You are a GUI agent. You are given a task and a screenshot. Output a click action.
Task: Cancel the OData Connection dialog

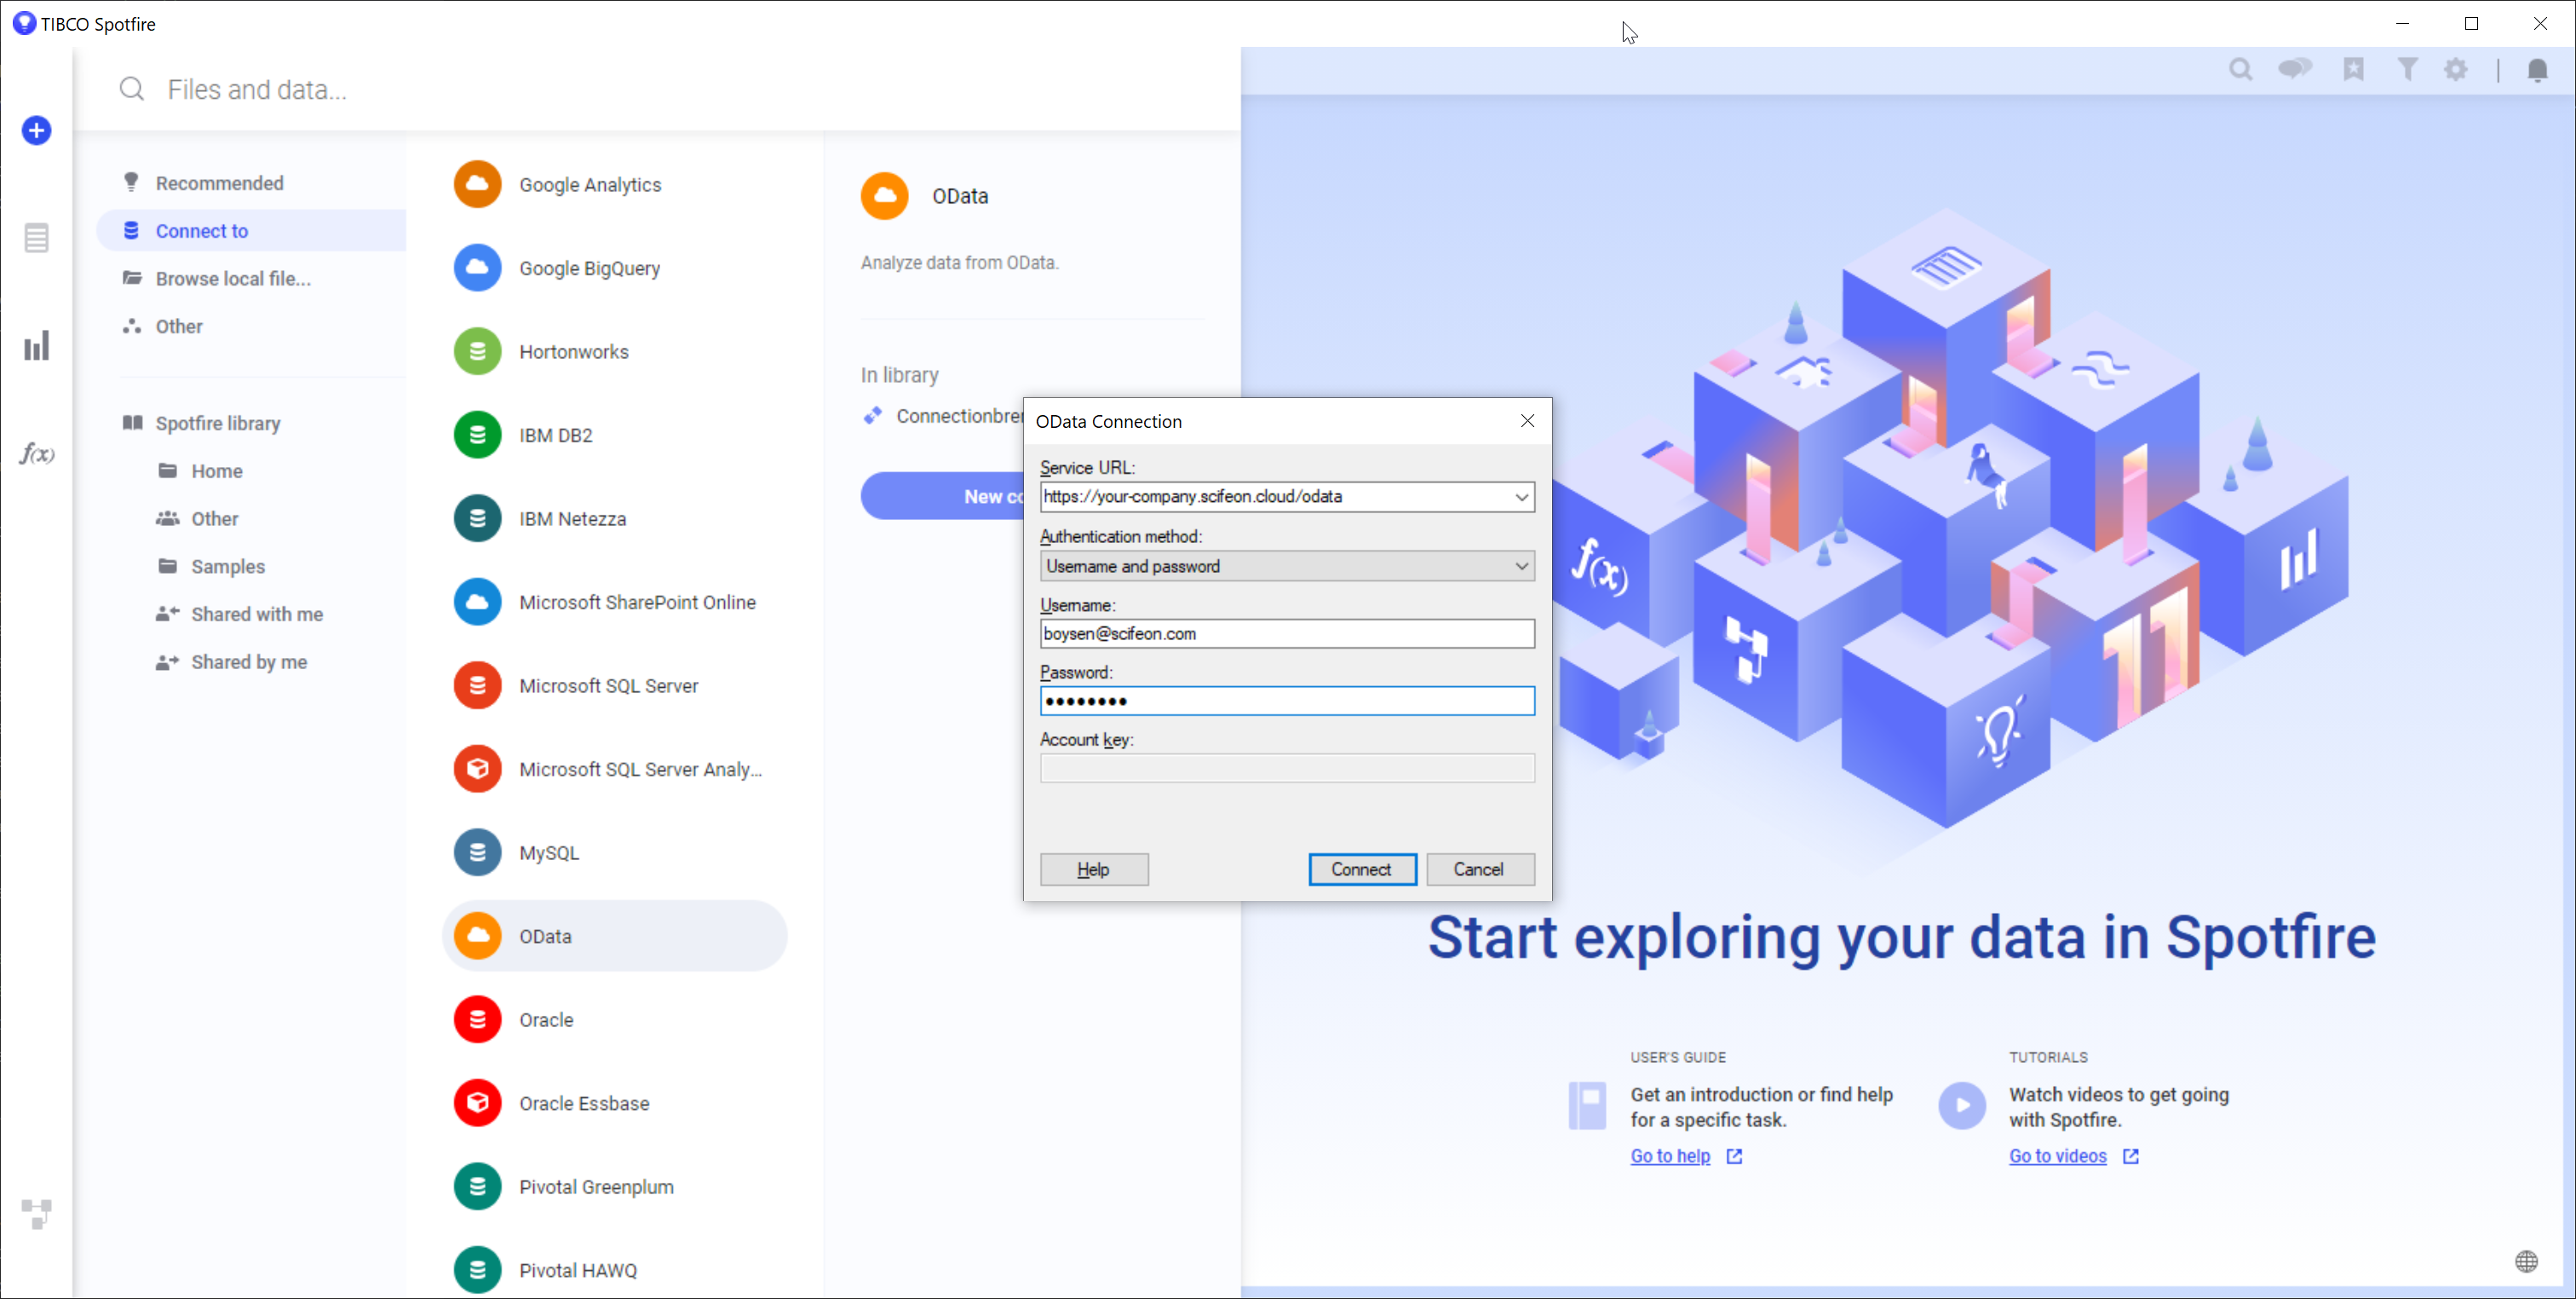pyautogui.click(x=1478, y=869)
